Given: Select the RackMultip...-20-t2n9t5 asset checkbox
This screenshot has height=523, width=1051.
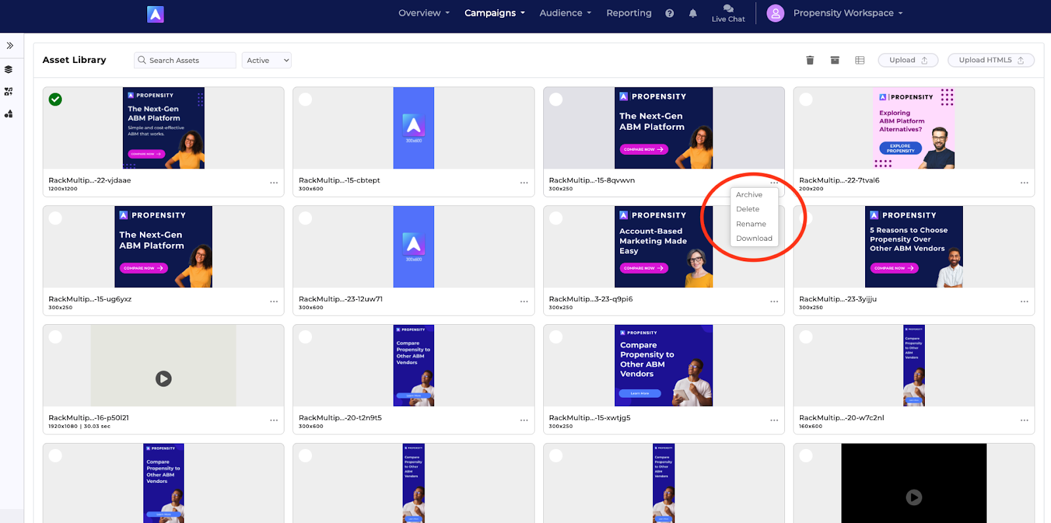Looking at the screenshot, I should tap(305, 337).
